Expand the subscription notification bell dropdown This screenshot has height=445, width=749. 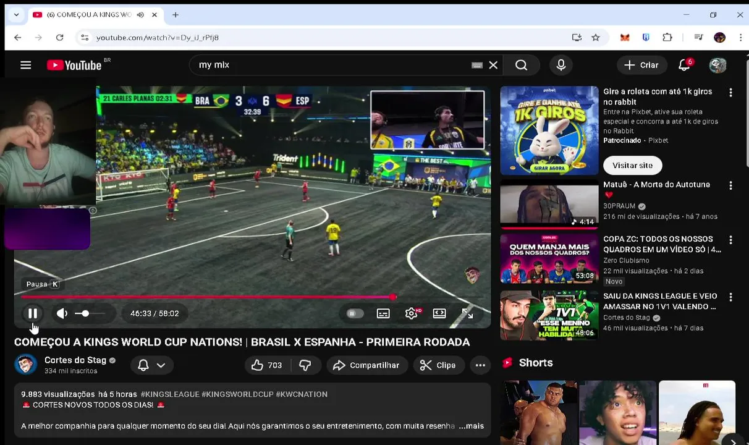pos(151,365)
